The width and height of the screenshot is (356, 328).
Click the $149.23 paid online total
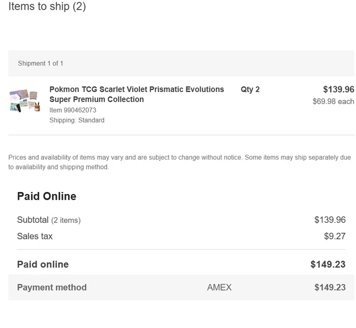[328, 264]
